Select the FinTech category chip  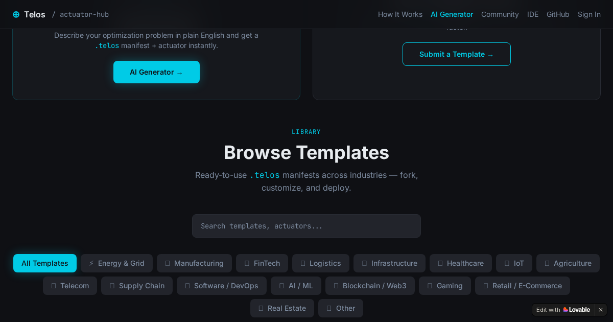point(262,263)
